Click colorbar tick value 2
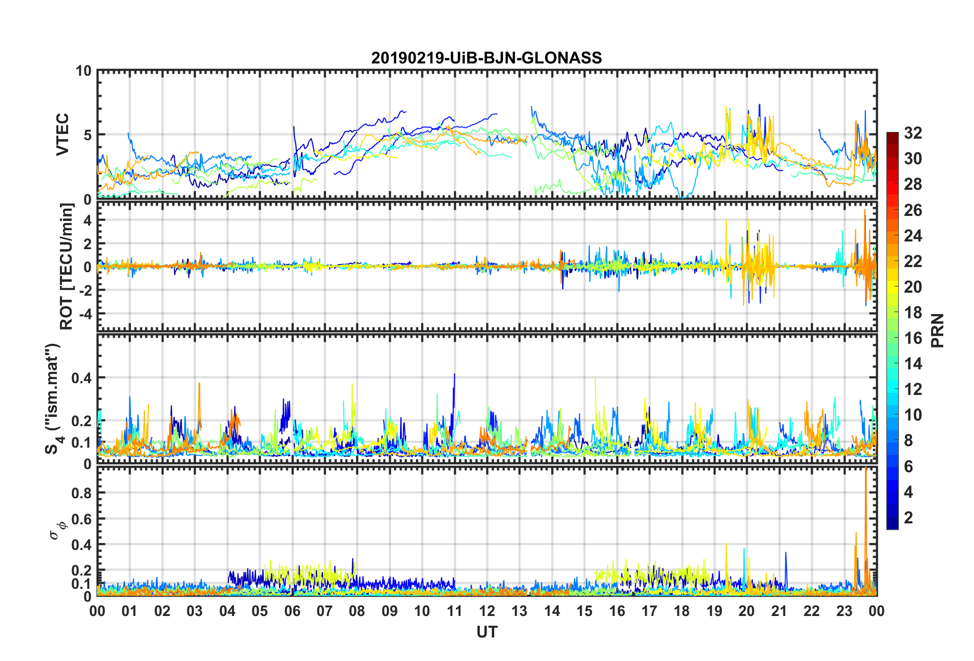 tap(908, 518)
